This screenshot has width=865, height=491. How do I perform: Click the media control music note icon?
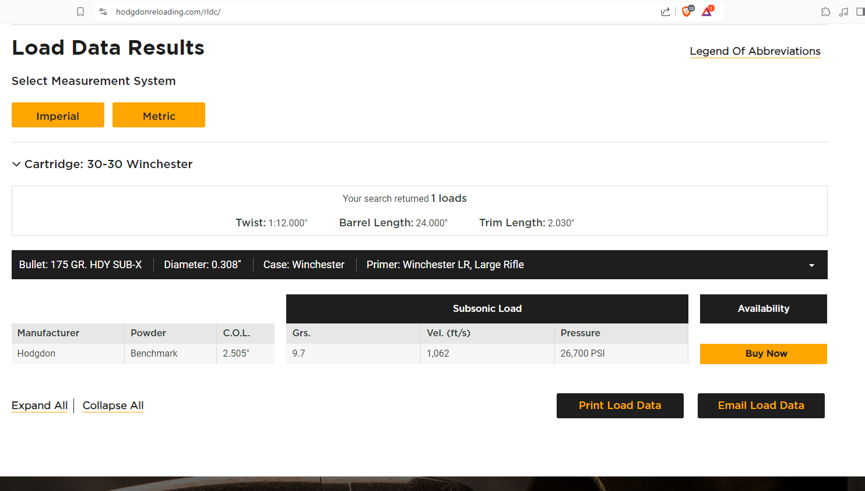click(843, 12)
